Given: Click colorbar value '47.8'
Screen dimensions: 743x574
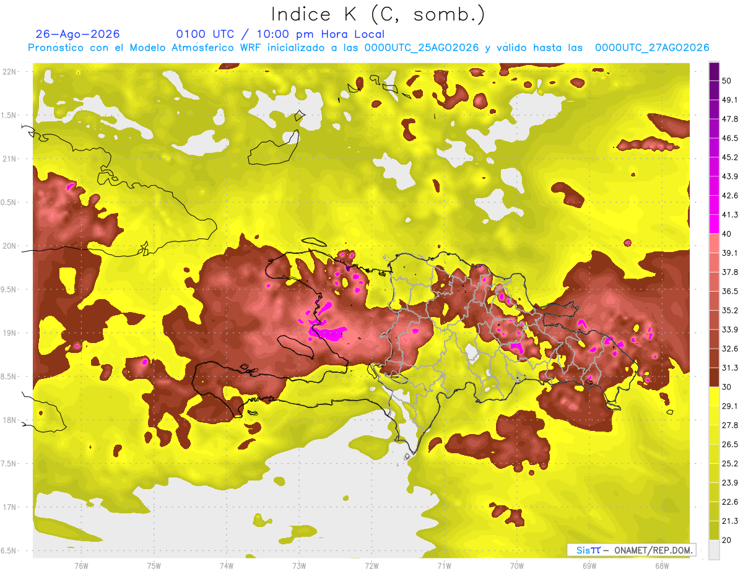Looking at the screenshot, I should [730, 119].
